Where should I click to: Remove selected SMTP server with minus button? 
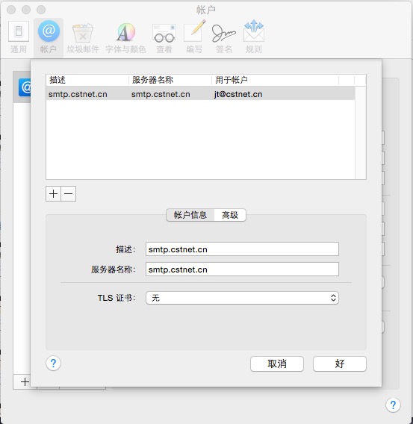69,193
